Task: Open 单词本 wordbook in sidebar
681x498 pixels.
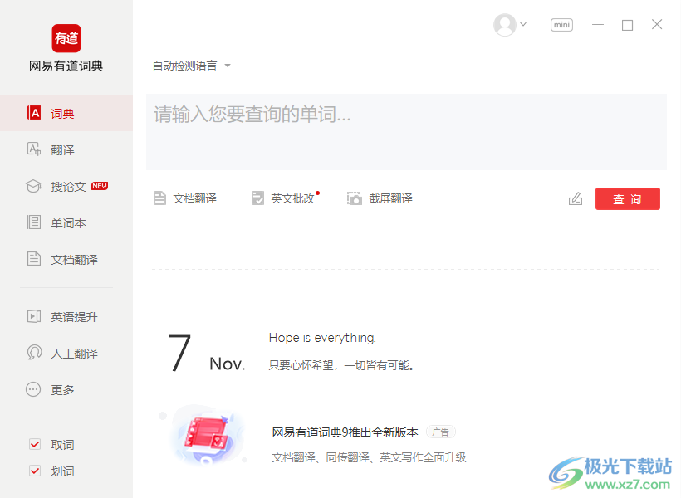Action: (68, 223)
